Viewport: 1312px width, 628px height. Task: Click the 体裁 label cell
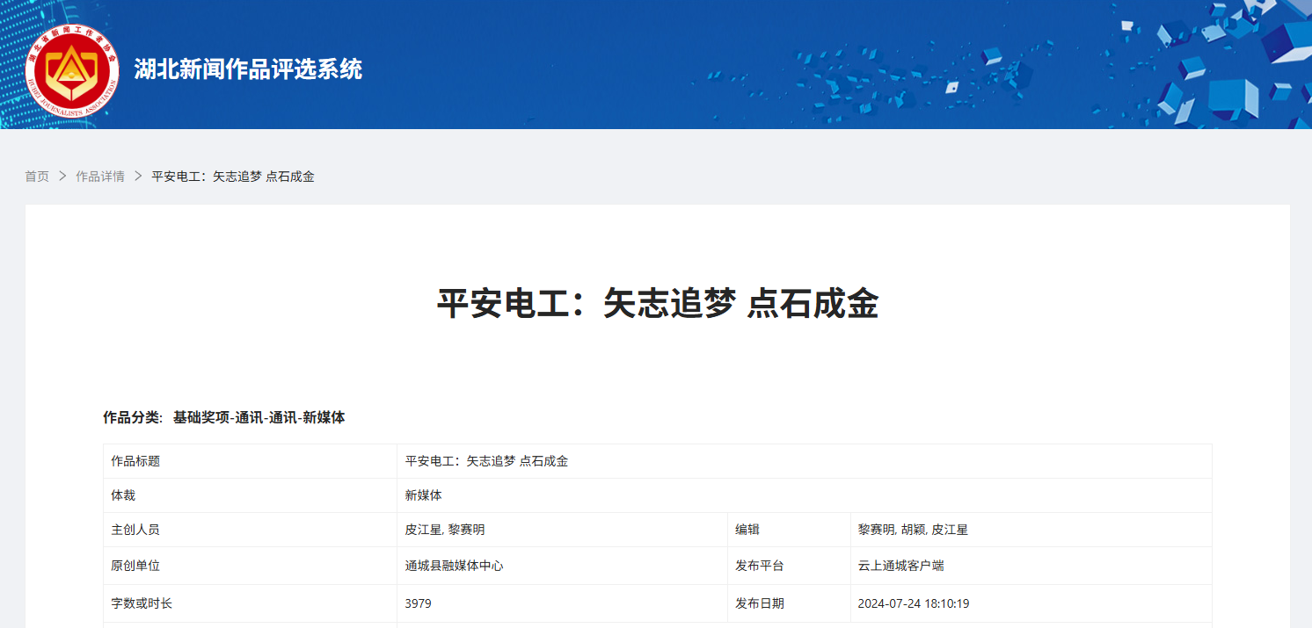123,495
